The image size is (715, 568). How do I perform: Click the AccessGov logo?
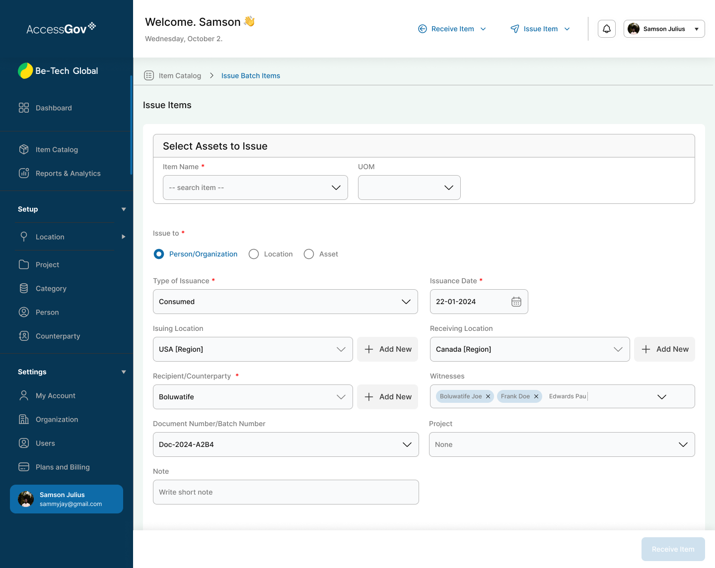click(x=61, y=29)
